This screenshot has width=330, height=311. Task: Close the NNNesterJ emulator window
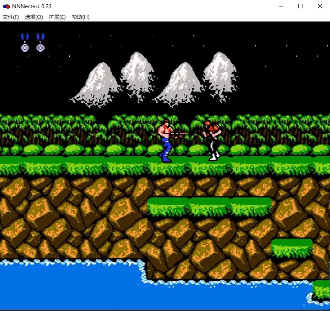[x=320, y=6]
